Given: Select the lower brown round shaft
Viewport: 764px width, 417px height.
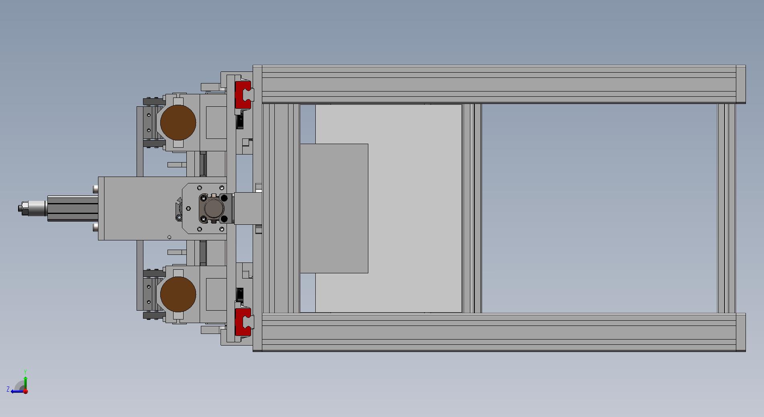Looking at the screenshot, I should tap(178, 294).
